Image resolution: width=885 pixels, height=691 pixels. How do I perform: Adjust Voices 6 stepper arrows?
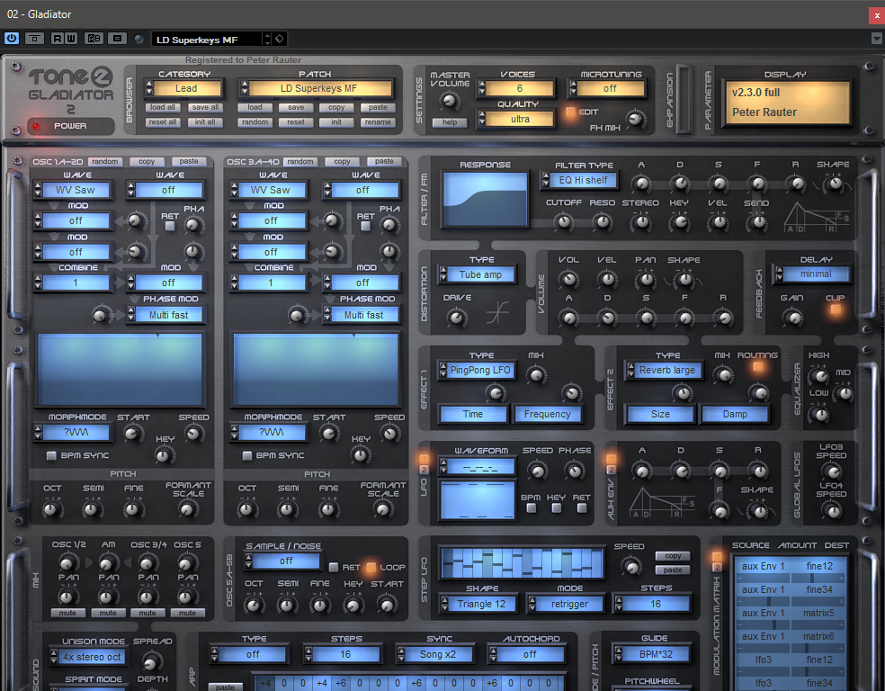[481, 89]
